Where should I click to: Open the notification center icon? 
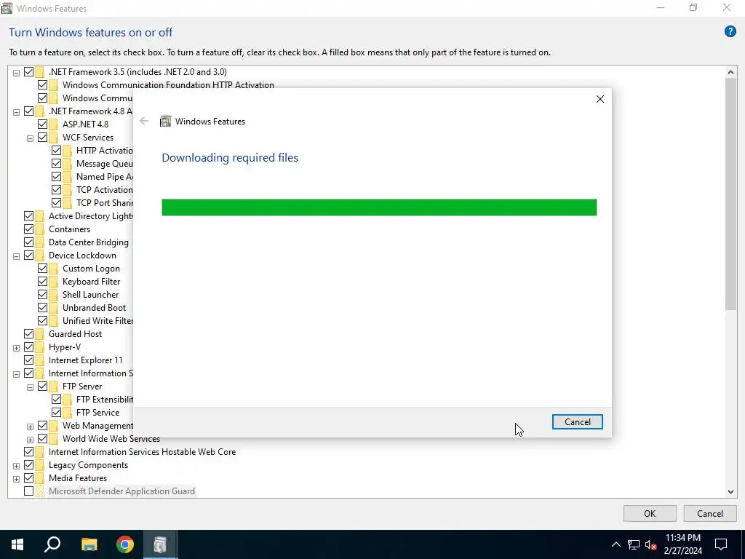tap(721, 544)
